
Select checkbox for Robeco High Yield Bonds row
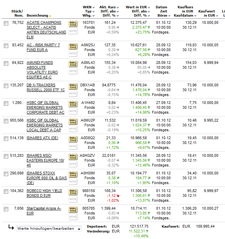tap(6, 191)
